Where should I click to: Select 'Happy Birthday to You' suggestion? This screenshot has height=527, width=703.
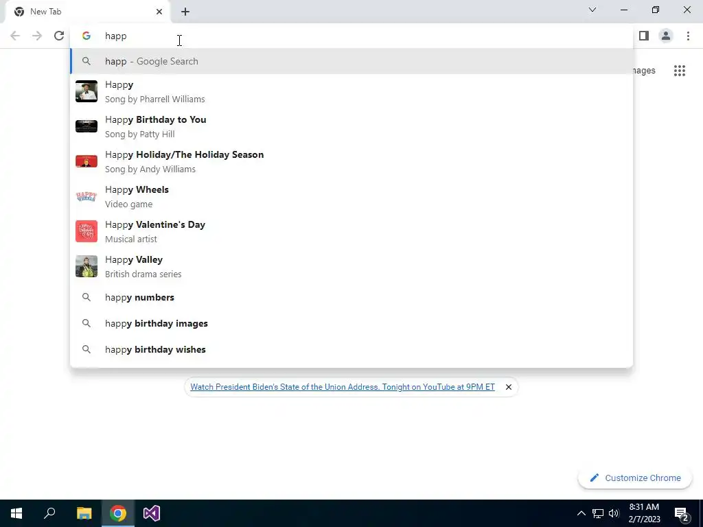coord(351,126)
